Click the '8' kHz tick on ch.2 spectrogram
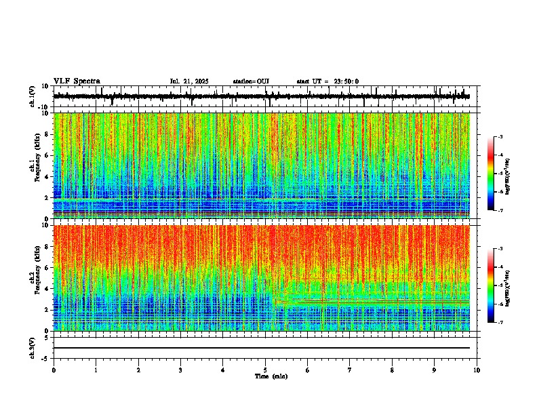 (48, 247)
